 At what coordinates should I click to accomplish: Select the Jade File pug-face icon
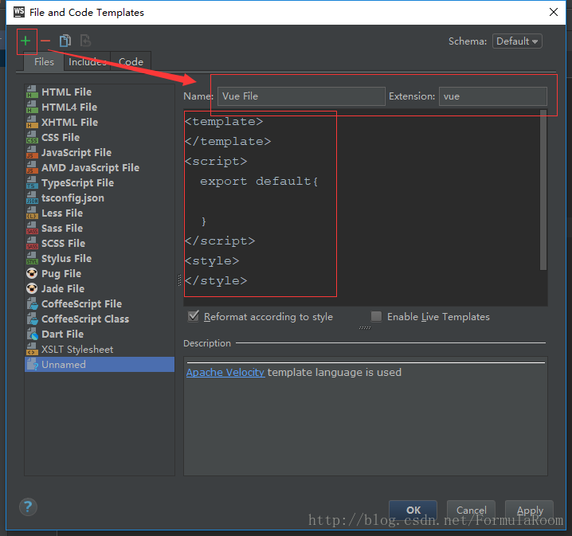[32, 288]
